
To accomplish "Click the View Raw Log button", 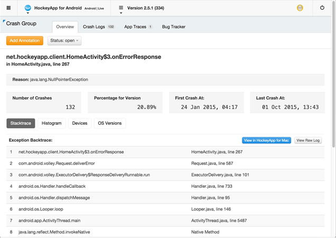I will pyautogui.click(x=308, y=140).
